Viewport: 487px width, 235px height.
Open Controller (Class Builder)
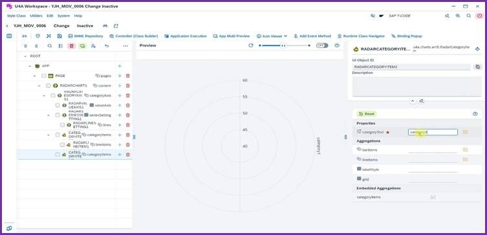coord(134,36)
